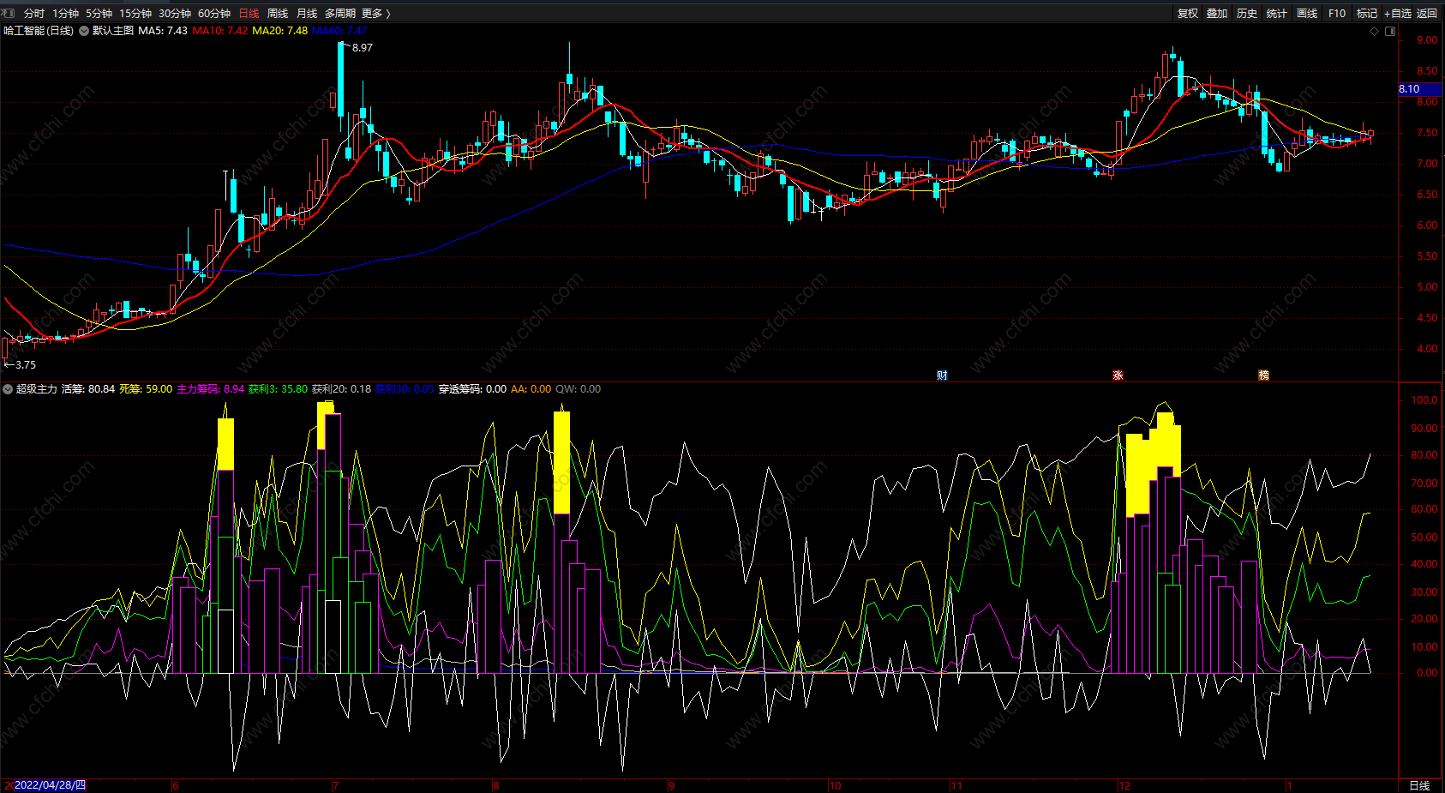
Task: Open the 画线 drawing tools
Action: (x=1307, y=13)
